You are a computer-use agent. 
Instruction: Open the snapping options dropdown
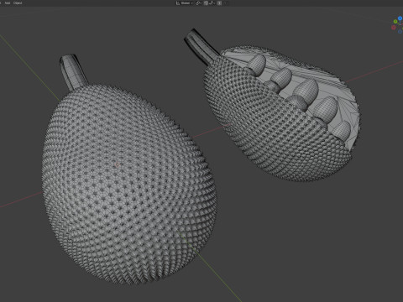(212, 3)
